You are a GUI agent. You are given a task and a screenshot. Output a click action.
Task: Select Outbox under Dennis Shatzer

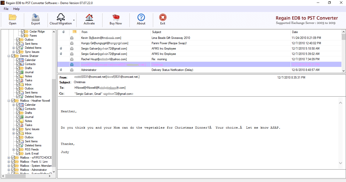[x=29, y=88]
